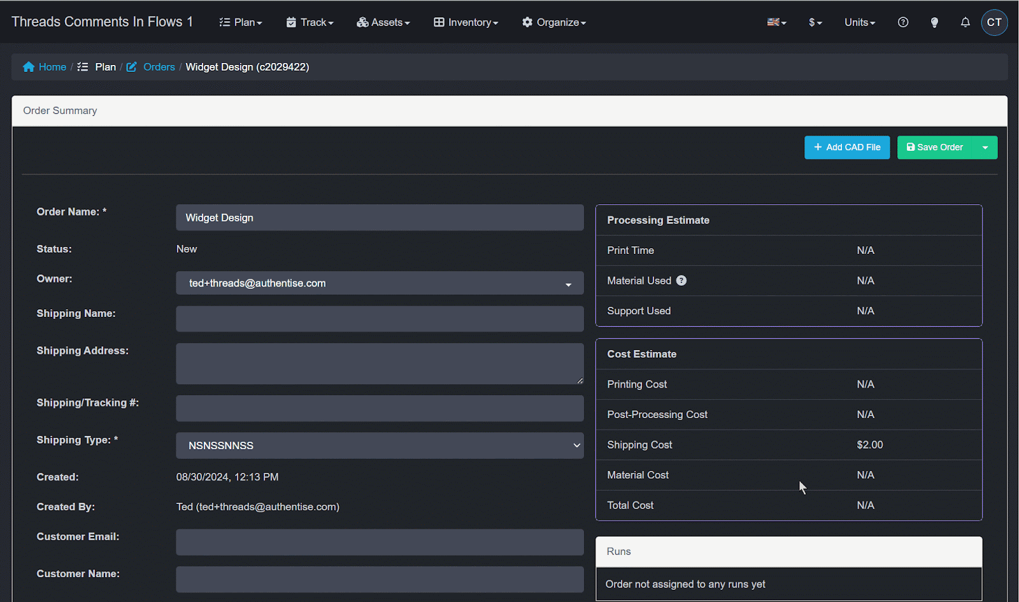Click the Material Used help icon
This screenshot has height=602, width=1019.
pos(681,281)
